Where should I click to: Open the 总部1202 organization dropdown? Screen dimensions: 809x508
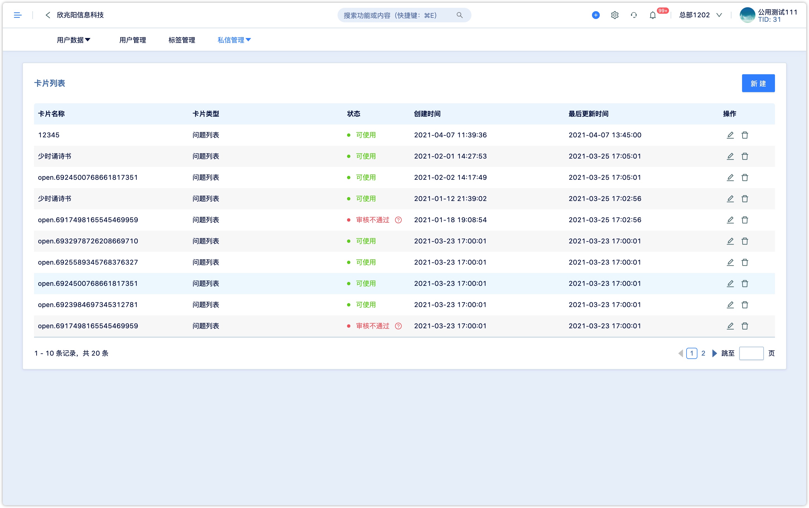(x=700, y=15)
